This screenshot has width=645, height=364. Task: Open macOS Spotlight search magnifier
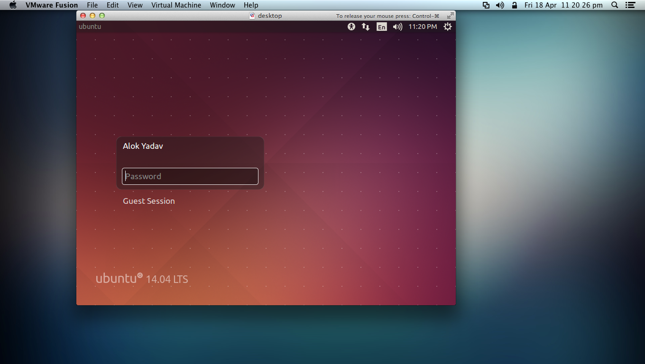tap(615, 5)
